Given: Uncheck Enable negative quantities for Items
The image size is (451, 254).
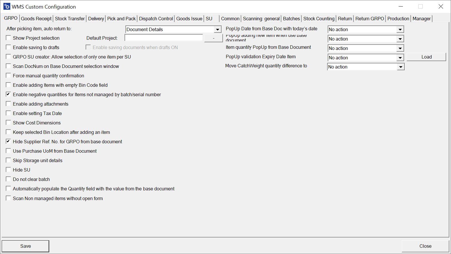Looking at the screenshot, I should pyautogui.click(x=9, y=94).
